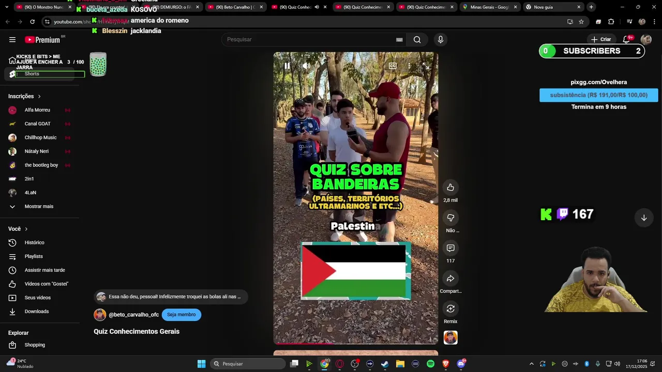Open @beto_carvalho_ofc channel link
662x372 pixels.
coord(134,315)
